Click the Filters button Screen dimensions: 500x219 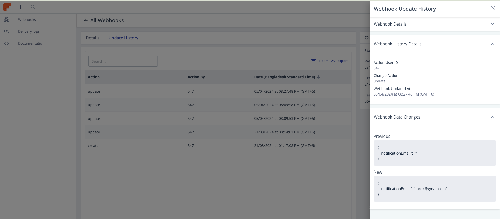point(320,61)
